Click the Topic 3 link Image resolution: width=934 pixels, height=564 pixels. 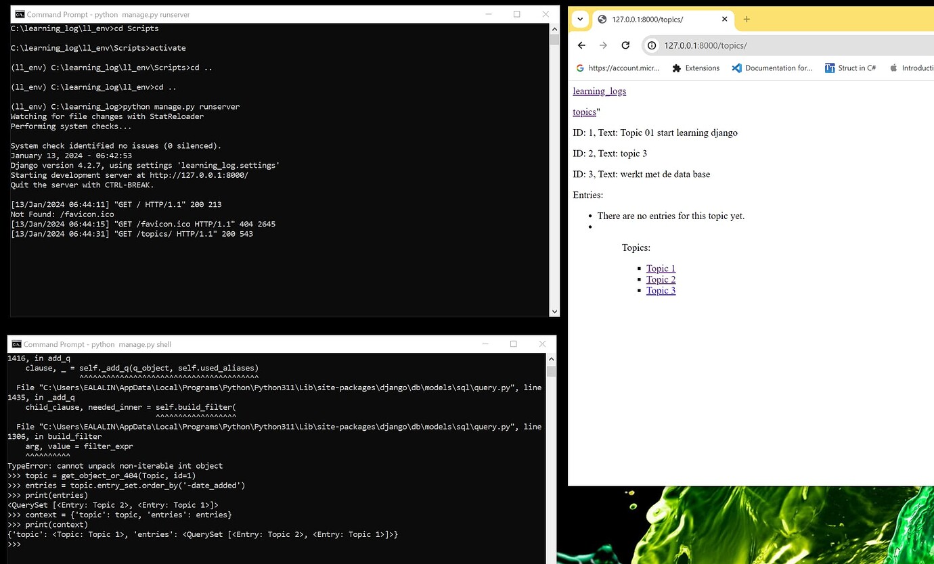click(x=661, y=290)
